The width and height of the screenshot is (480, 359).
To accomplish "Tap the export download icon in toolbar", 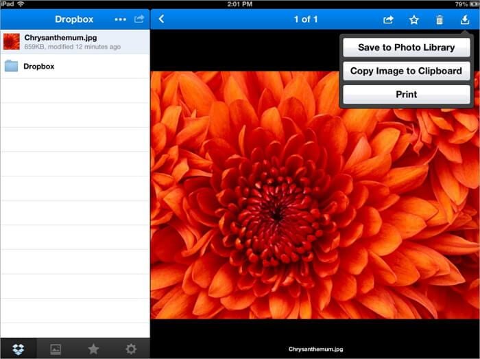I will point(465,19).
